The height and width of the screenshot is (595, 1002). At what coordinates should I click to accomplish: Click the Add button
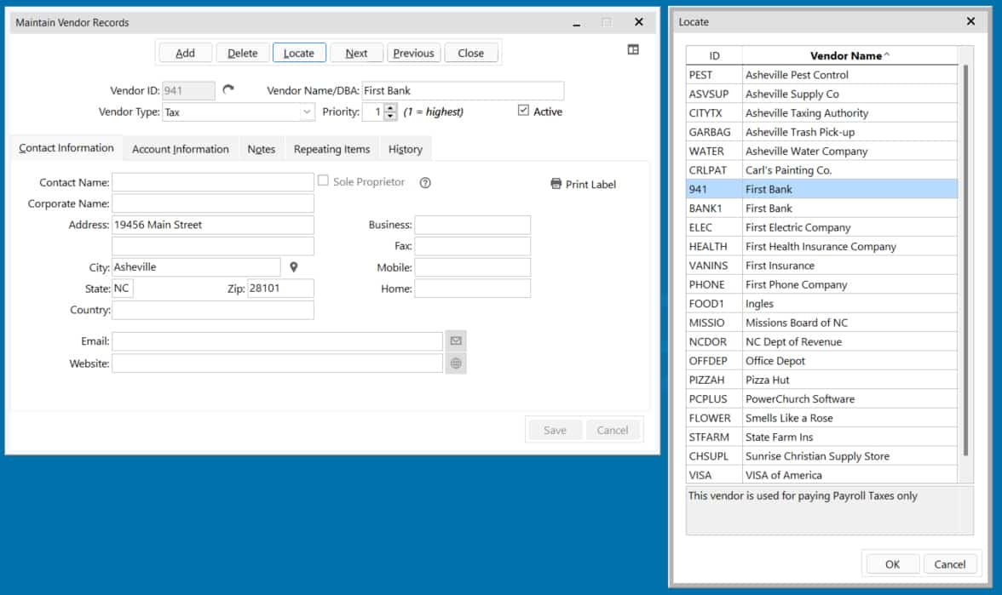[x=186, y=53]
